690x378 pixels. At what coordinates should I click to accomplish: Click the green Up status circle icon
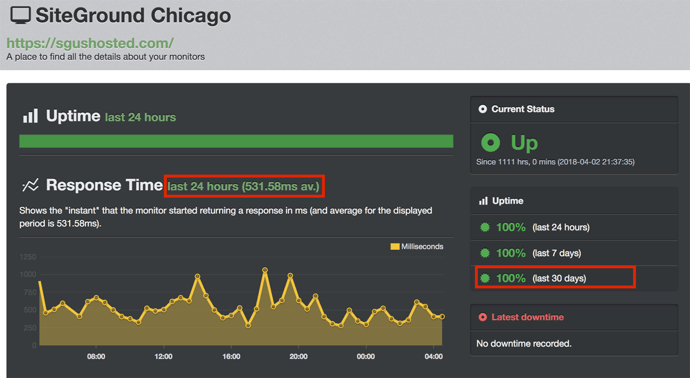coord(490,142)
